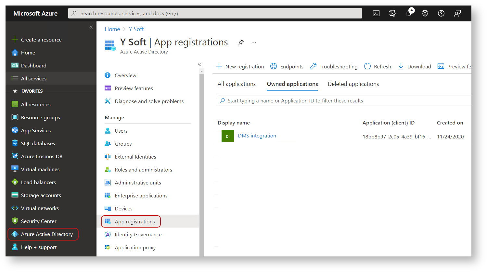Click Refresh in the toolbar
The height and width of the screenshot is (272, 487).
click(378, 66)
